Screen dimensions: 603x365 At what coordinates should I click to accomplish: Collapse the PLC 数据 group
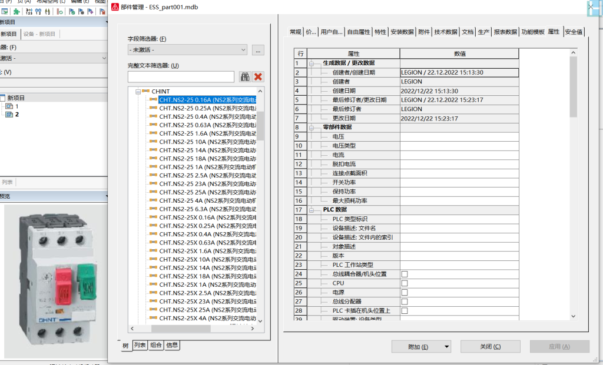click(312, 210)
